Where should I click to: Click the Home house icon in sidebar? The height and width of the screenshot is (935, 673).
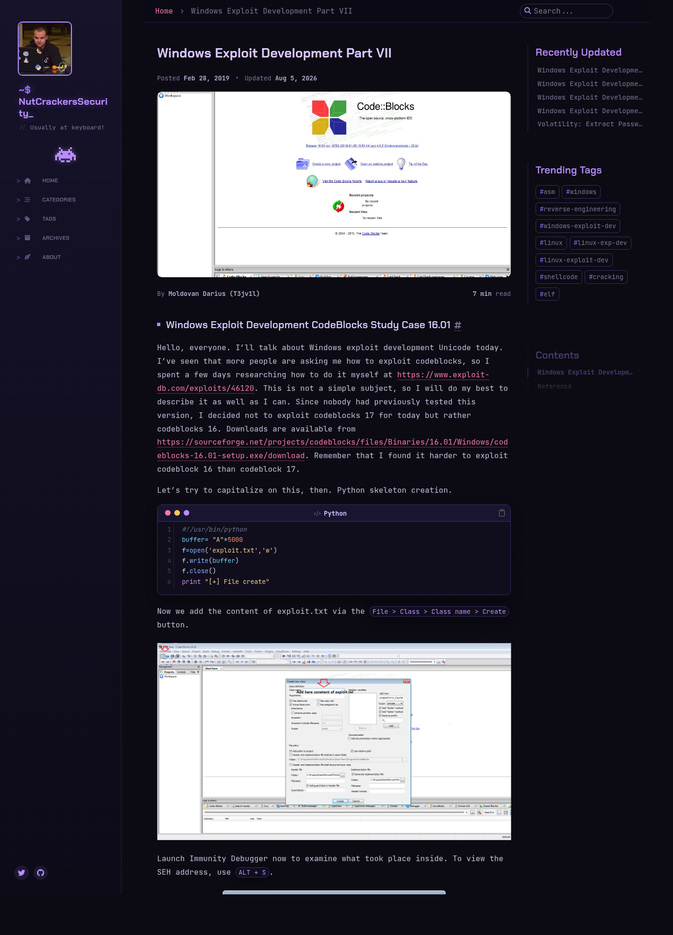point(28,180)
